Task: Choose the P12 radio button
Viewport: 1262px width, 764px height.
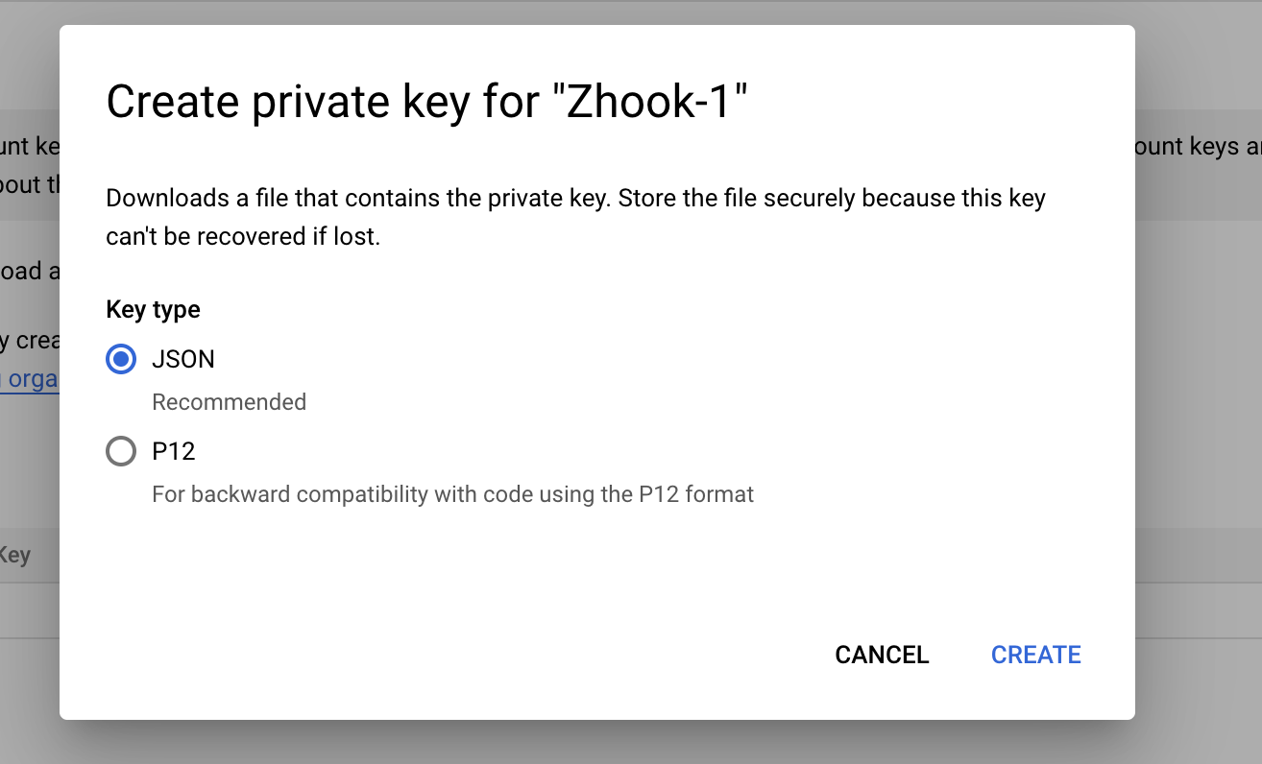Action: (121, 451)
